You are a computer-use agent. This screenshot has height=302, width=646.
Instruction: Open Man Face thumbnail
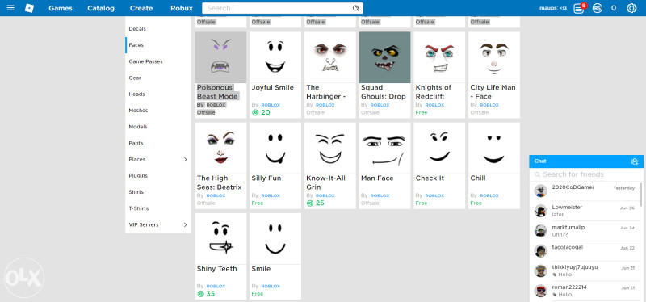click(x=385, y=148)
